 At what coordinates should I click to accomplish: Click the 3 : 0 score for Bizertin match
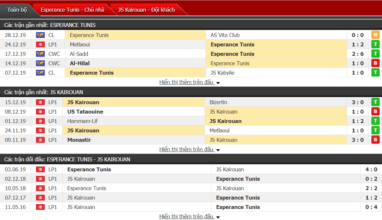coord(358,102)
